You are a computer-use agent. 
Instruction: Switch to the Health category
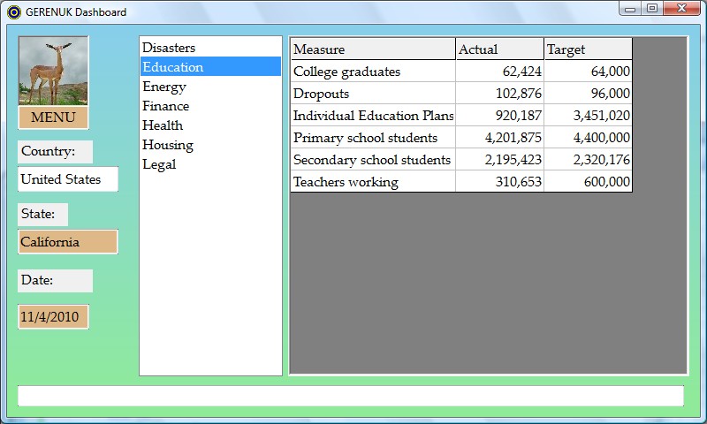click(x=163, y=125)
